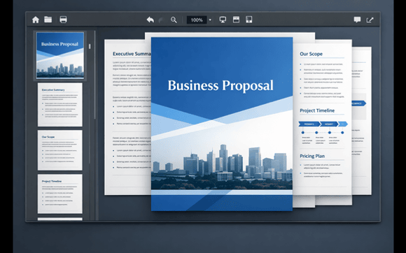Open the folder icon in toolbar

coord(48,20)
